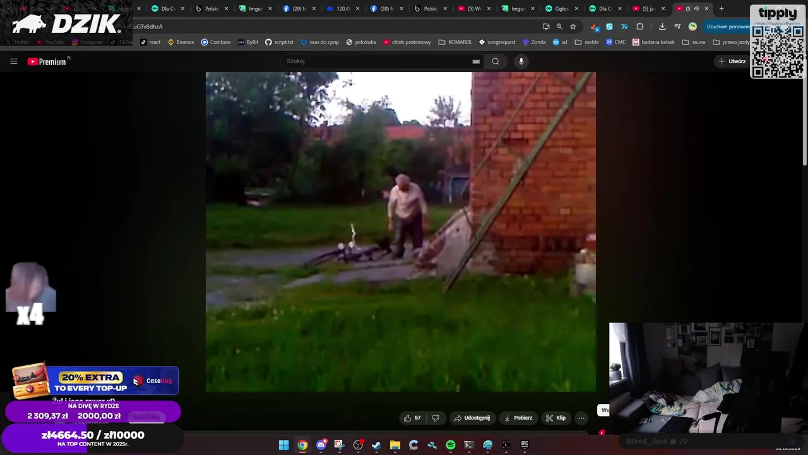Dislike the video with thumbs-down
This screenshot has width=808, height=455.
[x=436, y=418]
